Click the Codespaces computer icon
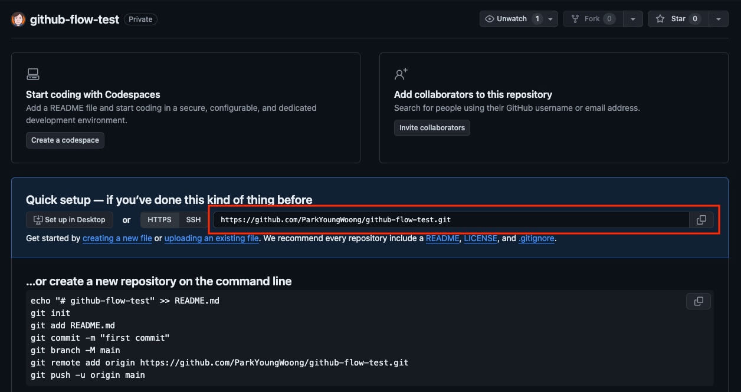 tap(33, 74)
